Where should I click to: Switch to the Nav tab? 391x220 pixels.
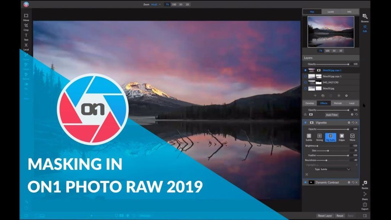pyautogui.click(x=312, y=12)
